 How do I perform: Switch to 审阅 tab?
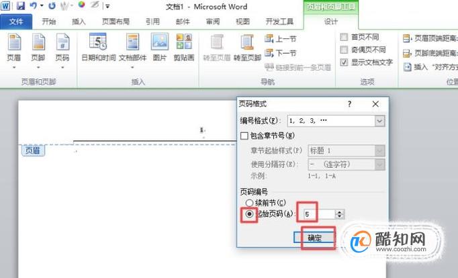pos(213,21)
